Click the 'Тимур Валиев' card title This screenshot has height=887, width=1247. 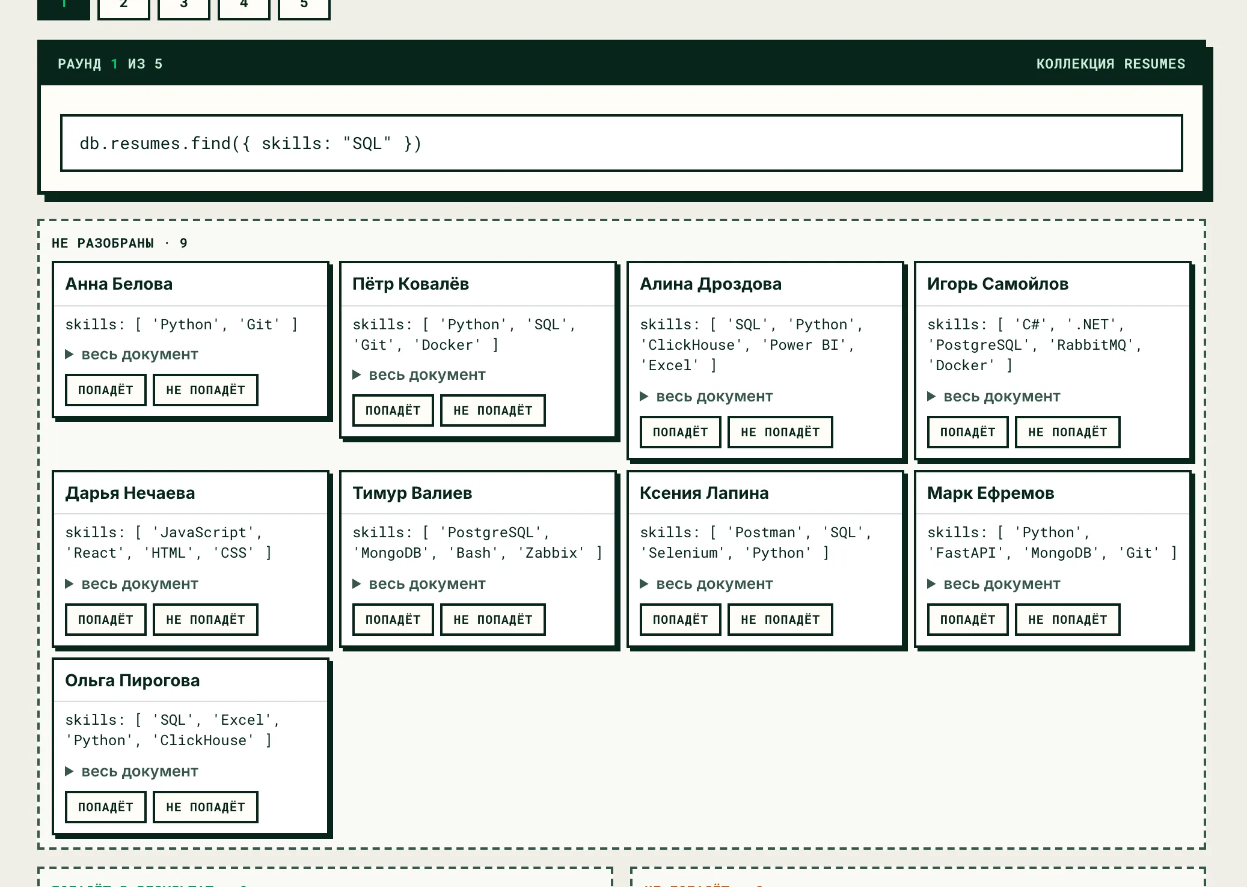click(412, 493)
